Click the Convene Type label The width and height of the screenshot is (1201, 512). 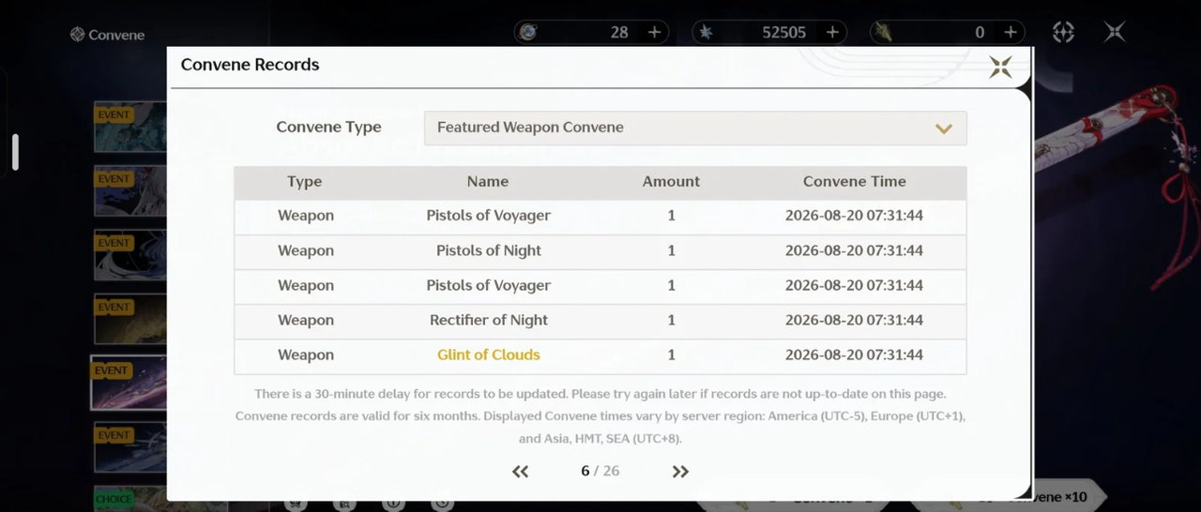pos(328,128)
